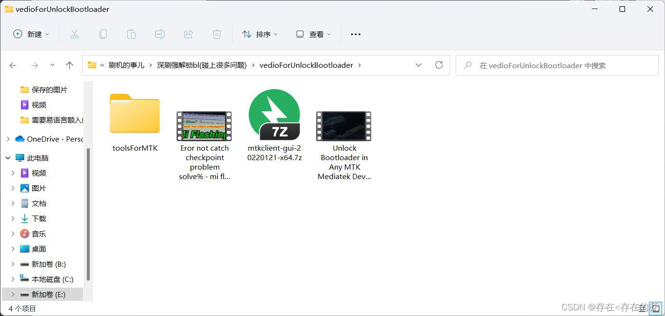
Task: Go up one folder level arrow
Action: 70,65
